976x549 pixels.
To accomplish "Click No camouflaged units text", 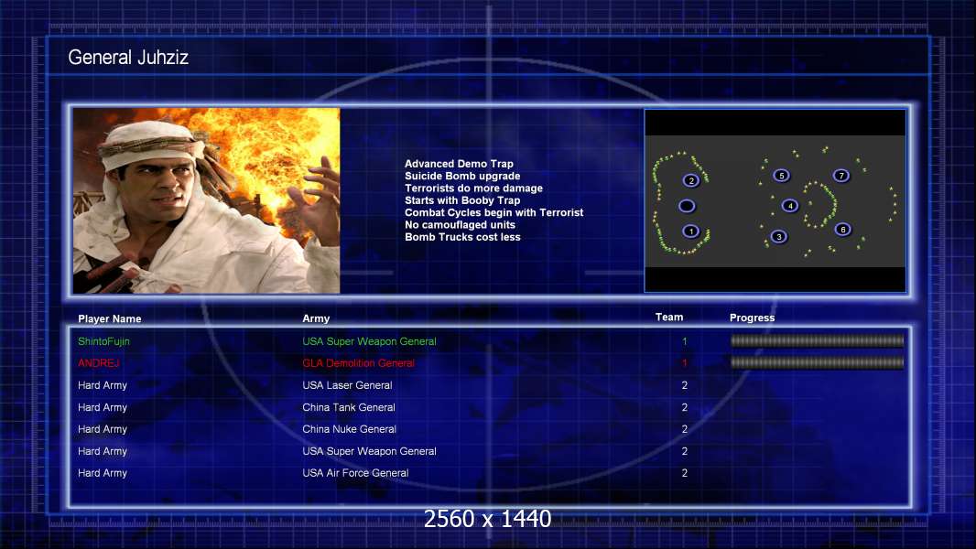I will click(460, 224).
